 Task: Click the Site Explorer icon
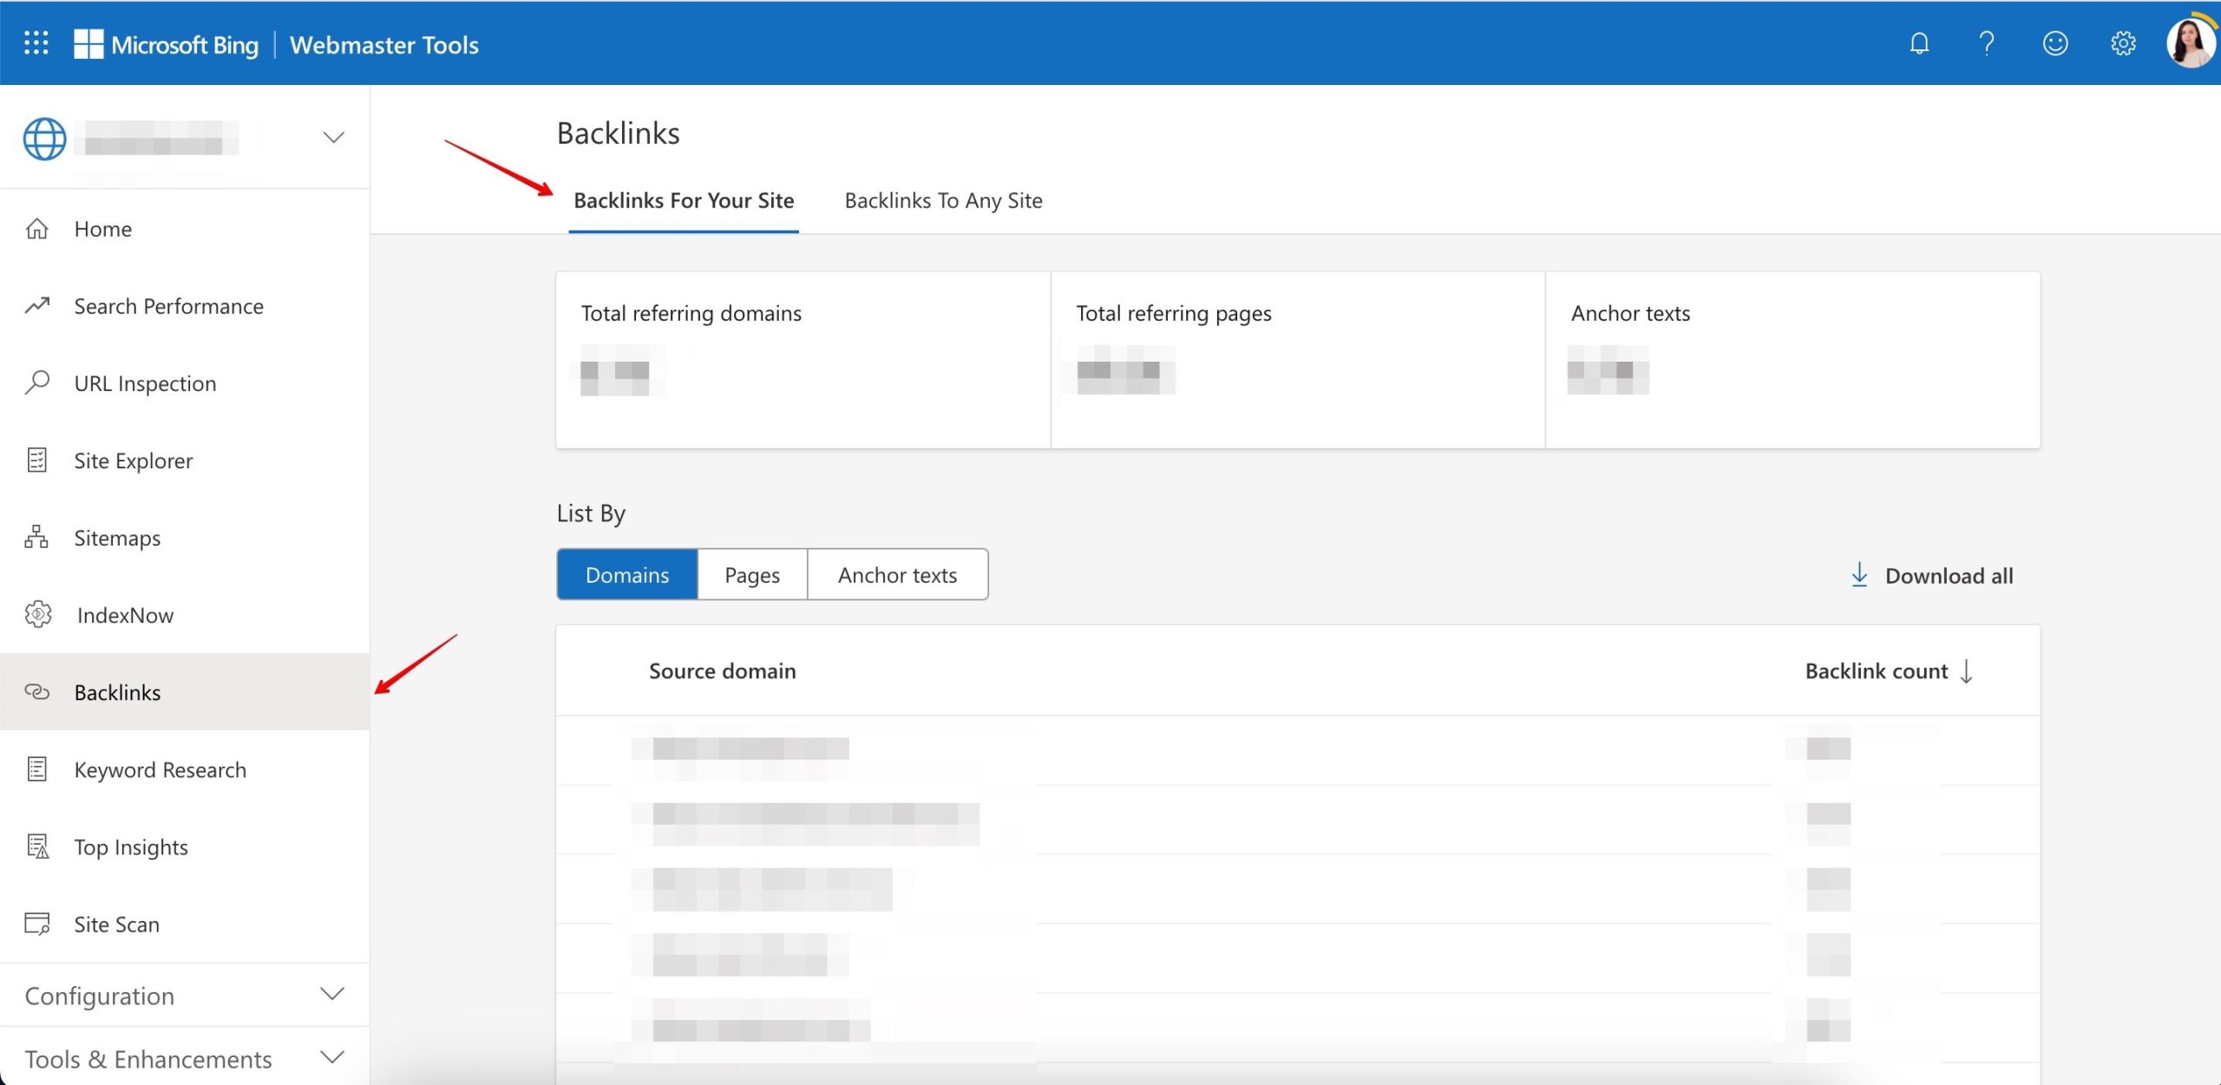pyautogui.click(x=36, y=459)
